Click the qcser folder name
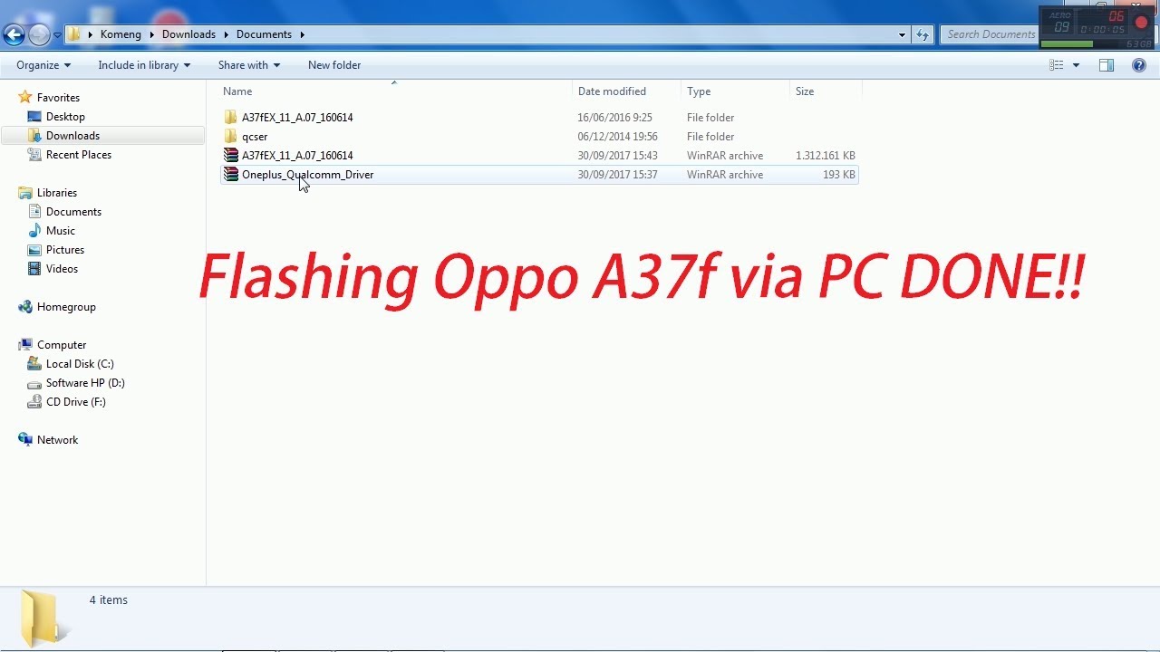The image size is (1160, 652). (x=255, y=137)
